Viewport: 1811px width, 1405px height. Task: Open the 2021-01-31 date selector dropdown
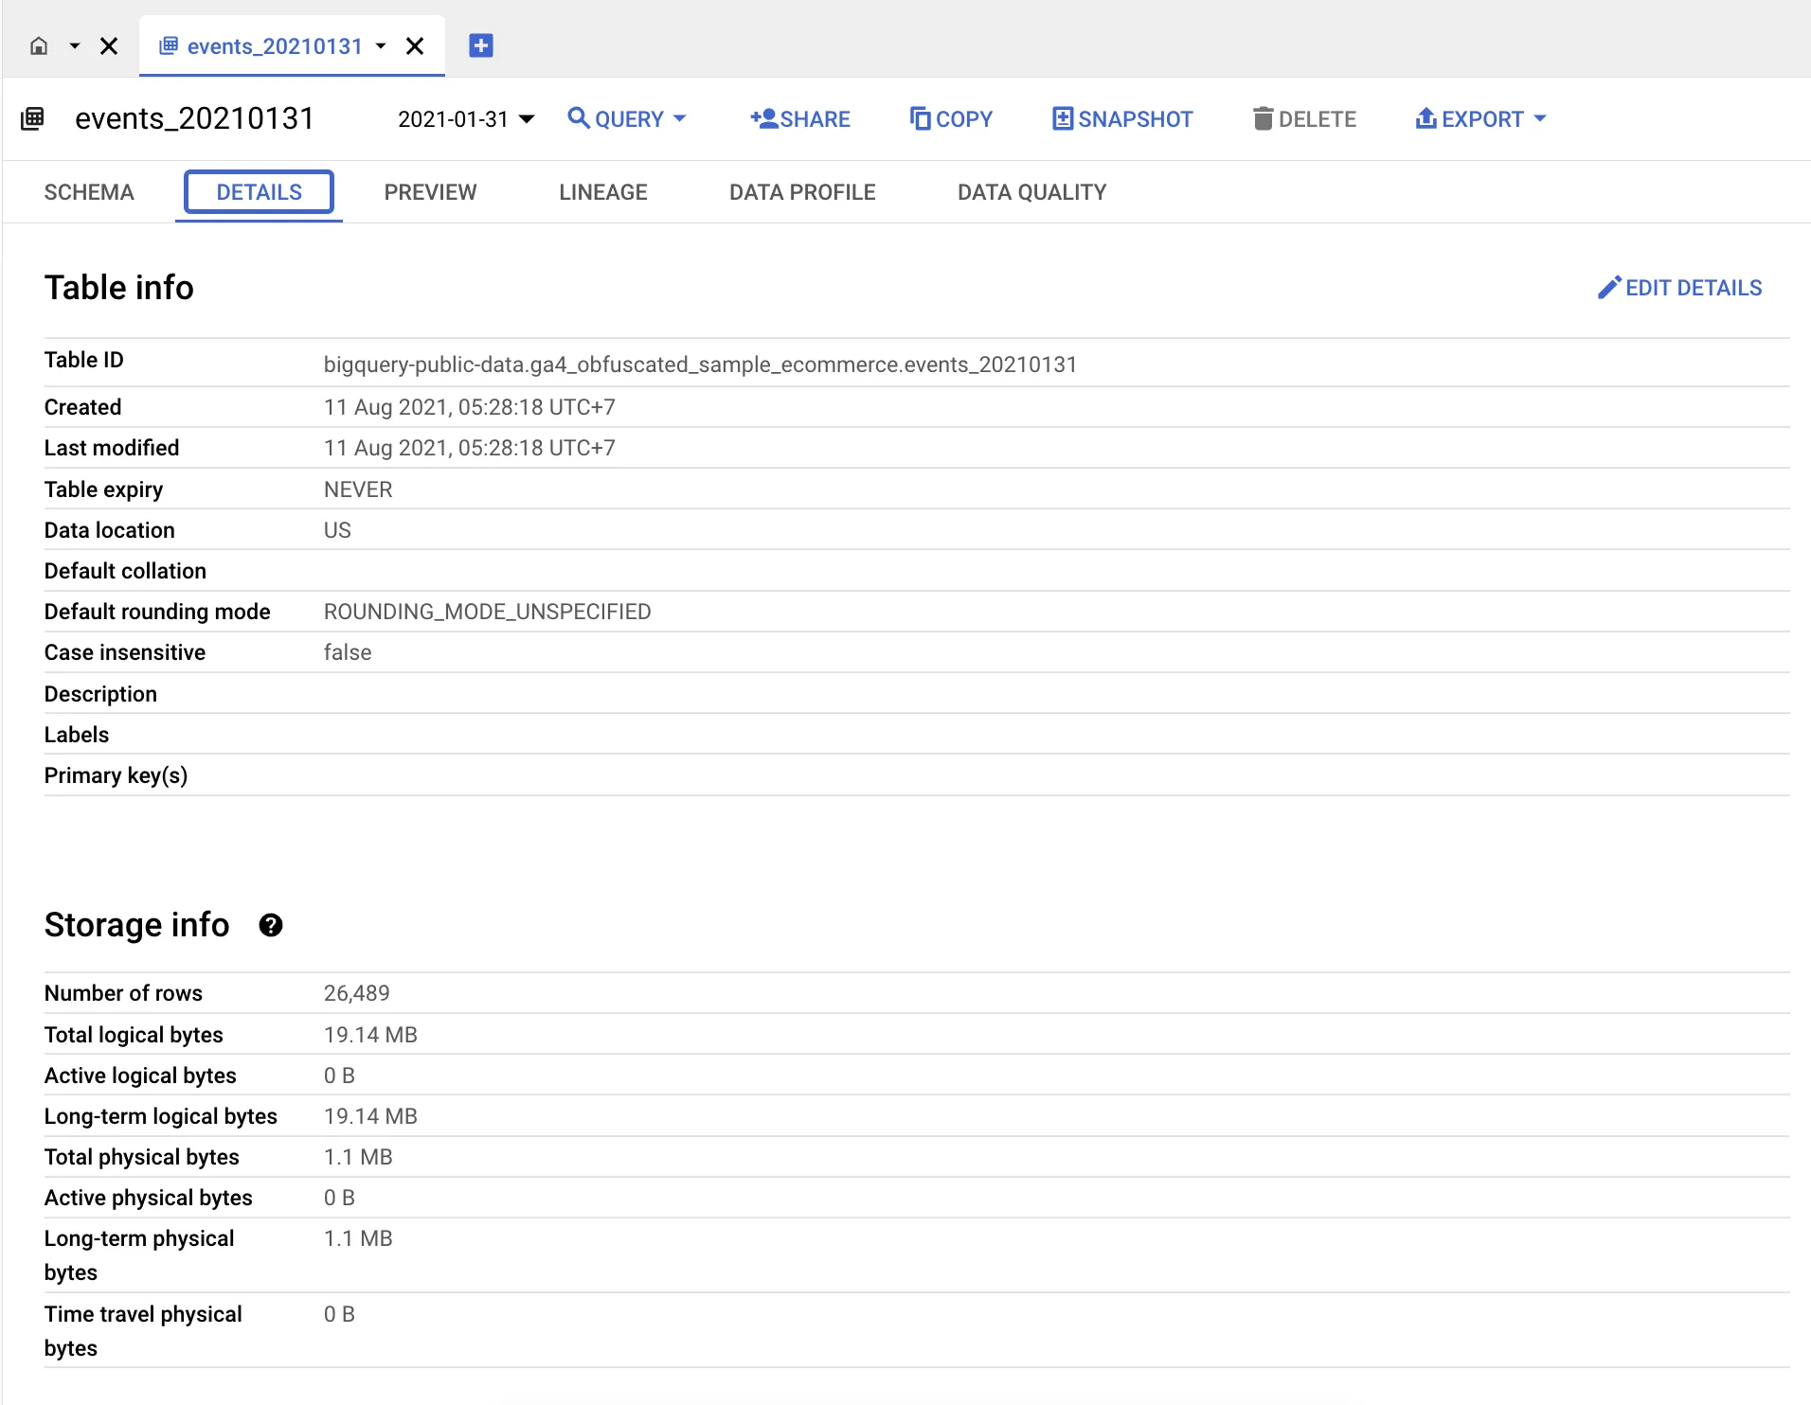pos(464,118)
